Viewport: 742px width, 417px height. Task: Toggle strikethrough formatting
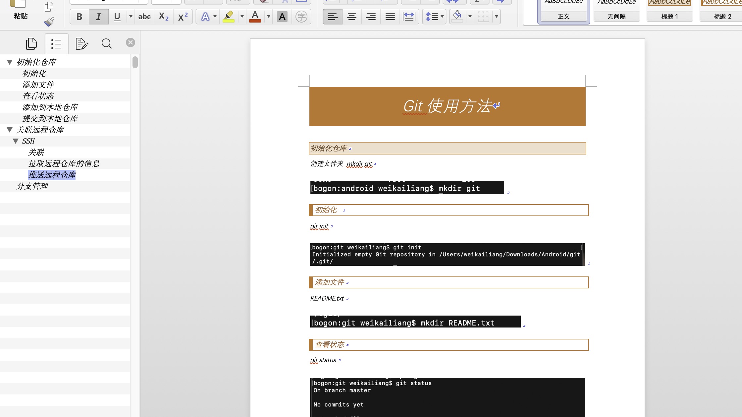(x=144, y=17)
